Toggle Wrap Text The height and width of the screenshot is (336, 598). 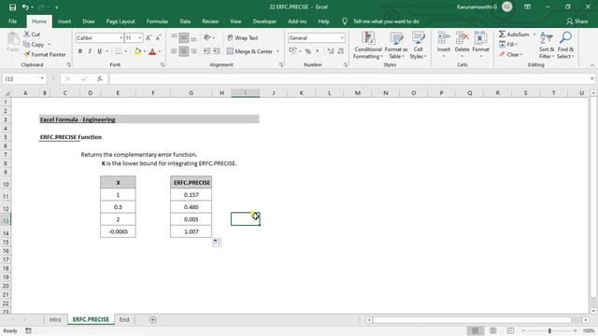pos(243,37)
